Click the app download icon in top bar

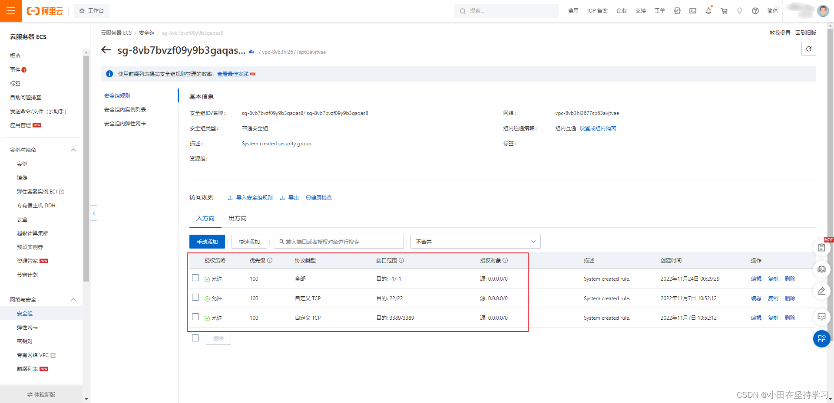pos(677,11)
